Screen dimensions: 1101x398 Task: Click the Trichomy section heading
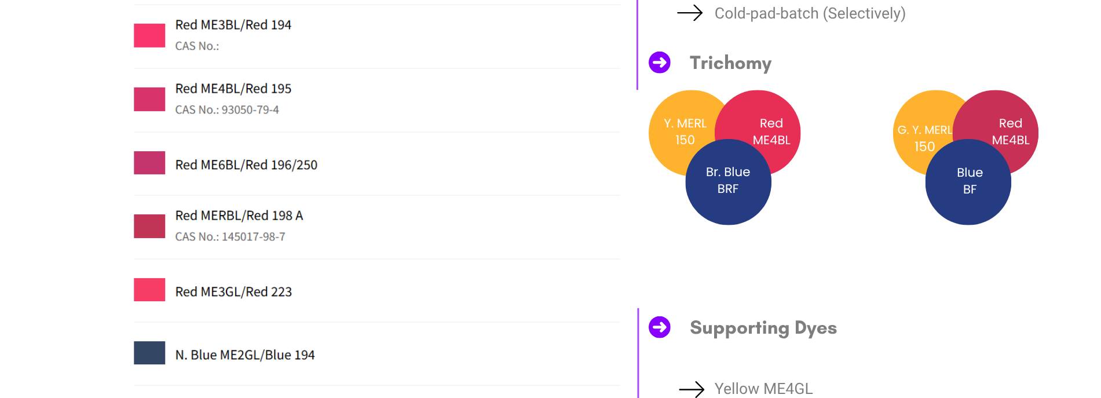click(730, 63)
